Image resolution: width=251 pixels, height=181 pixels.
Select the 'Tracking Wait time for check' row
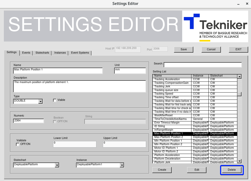tap(195, 108)
